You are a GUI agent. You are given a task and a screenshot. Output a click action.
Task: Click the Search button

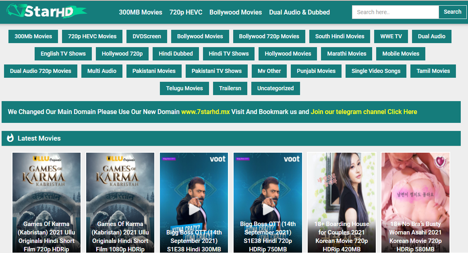[452, 12]
